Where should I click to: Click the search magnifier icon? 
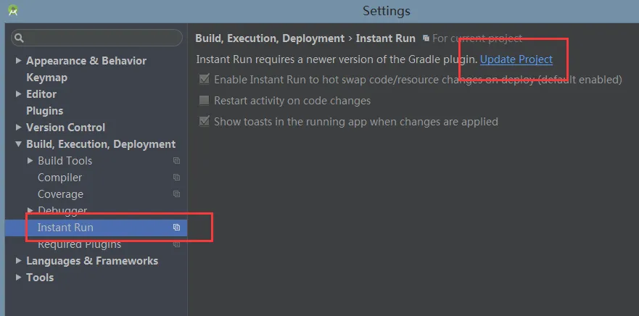20,38
